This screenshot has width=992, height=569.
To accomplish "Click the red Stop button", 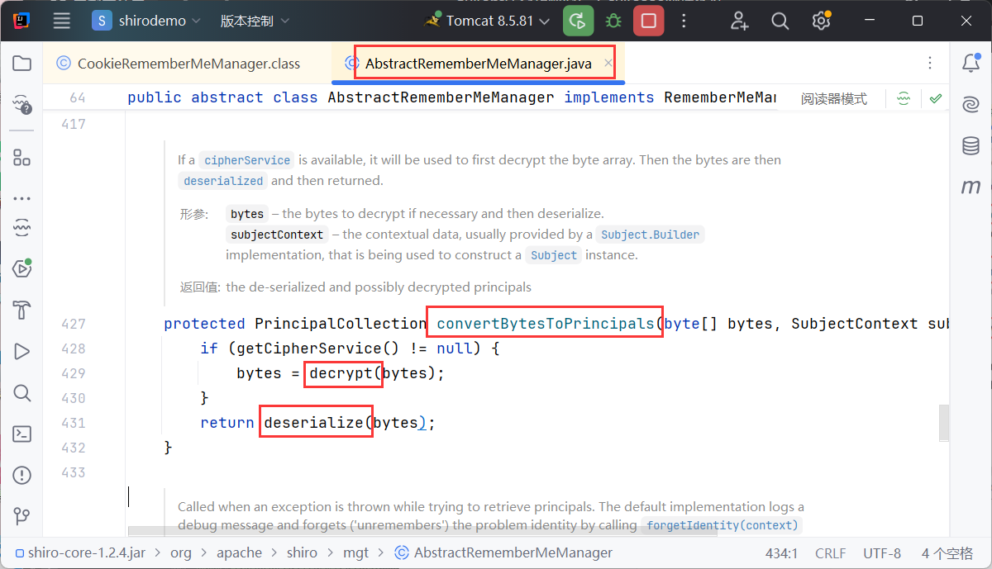I will 648,21.
